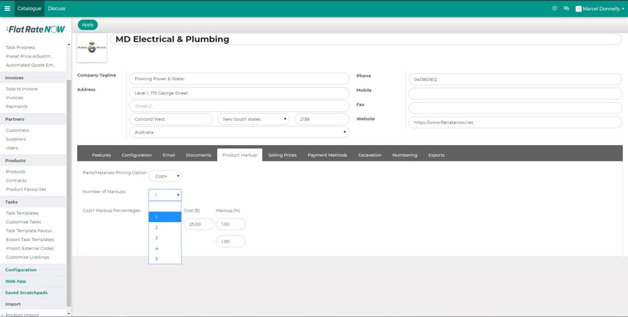
Task: Click the MD company logo thumbnail
Action: tap(92, 49)
